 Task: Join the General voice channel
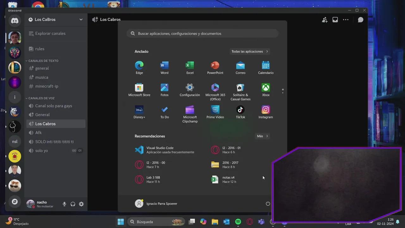[42, 115]
